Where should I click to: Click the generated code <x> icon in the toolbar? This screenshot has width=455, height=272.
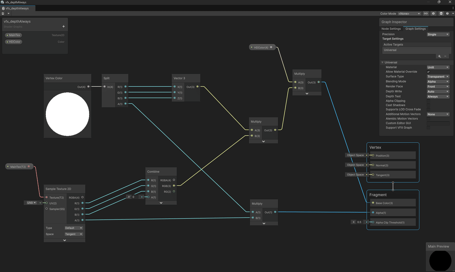click(426, 13)
